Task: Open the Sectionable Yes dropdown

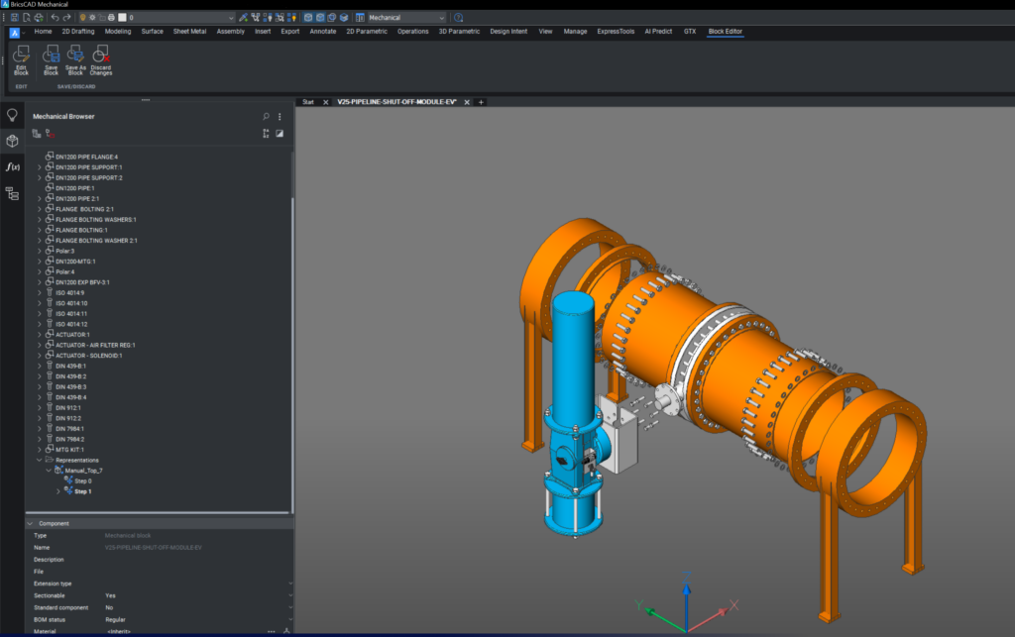Action: (x=290, y=595)
